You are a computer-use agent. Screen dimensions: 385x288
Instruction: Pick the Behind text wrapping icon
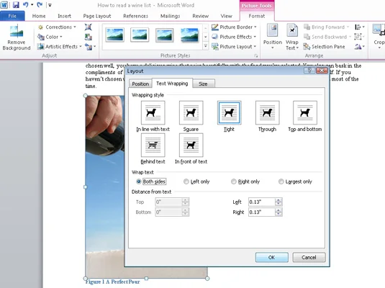[x=153, y=145]
